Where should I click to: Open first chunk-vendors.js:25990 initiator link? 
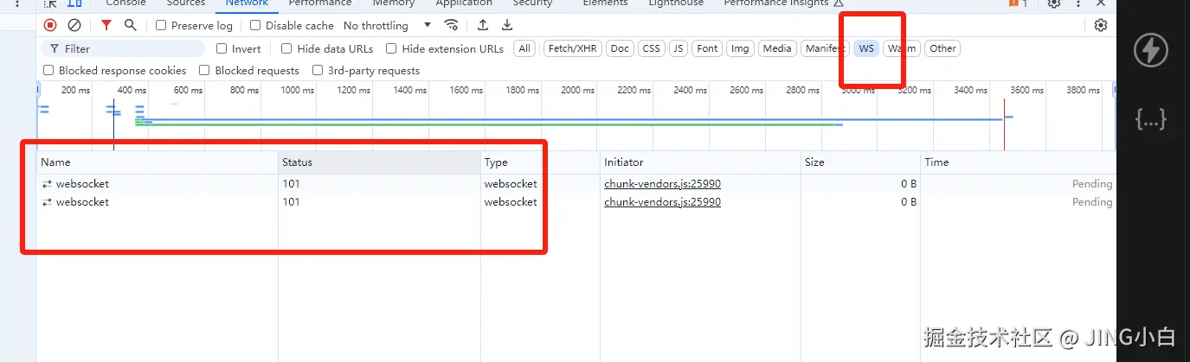(662, 183)
